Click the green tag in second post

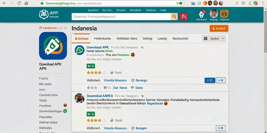pyautogui.click(x=91, y=114)
